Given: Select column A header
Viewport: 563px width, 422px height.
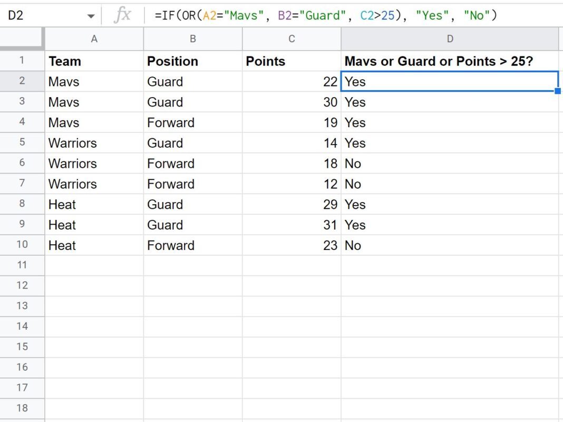Looking at the screenshot, I should [x=94, y=39].
